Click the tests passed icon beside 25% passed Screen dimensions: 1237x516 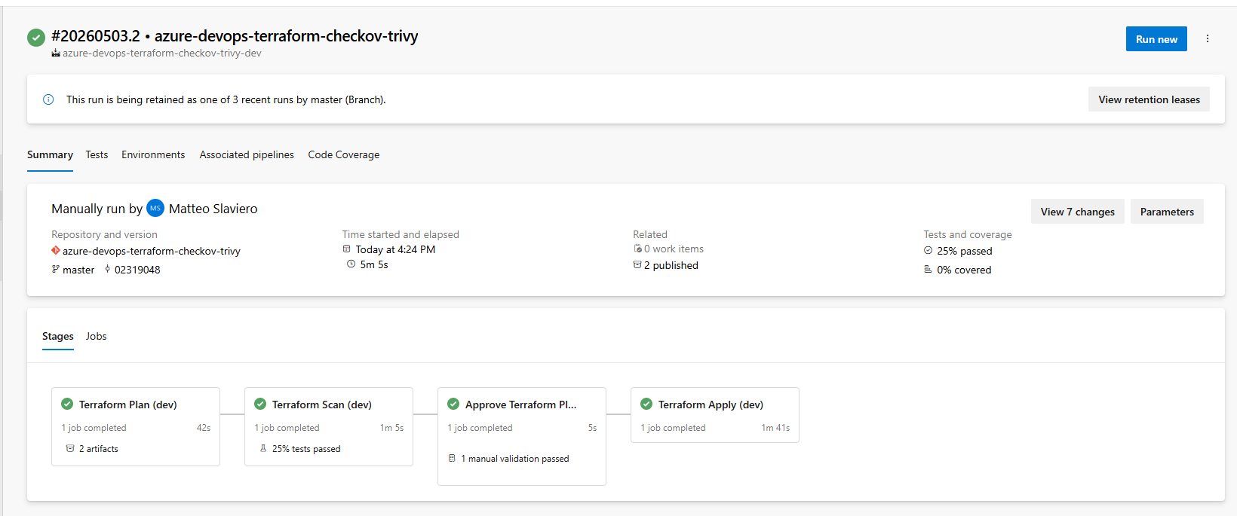(929, 251)
